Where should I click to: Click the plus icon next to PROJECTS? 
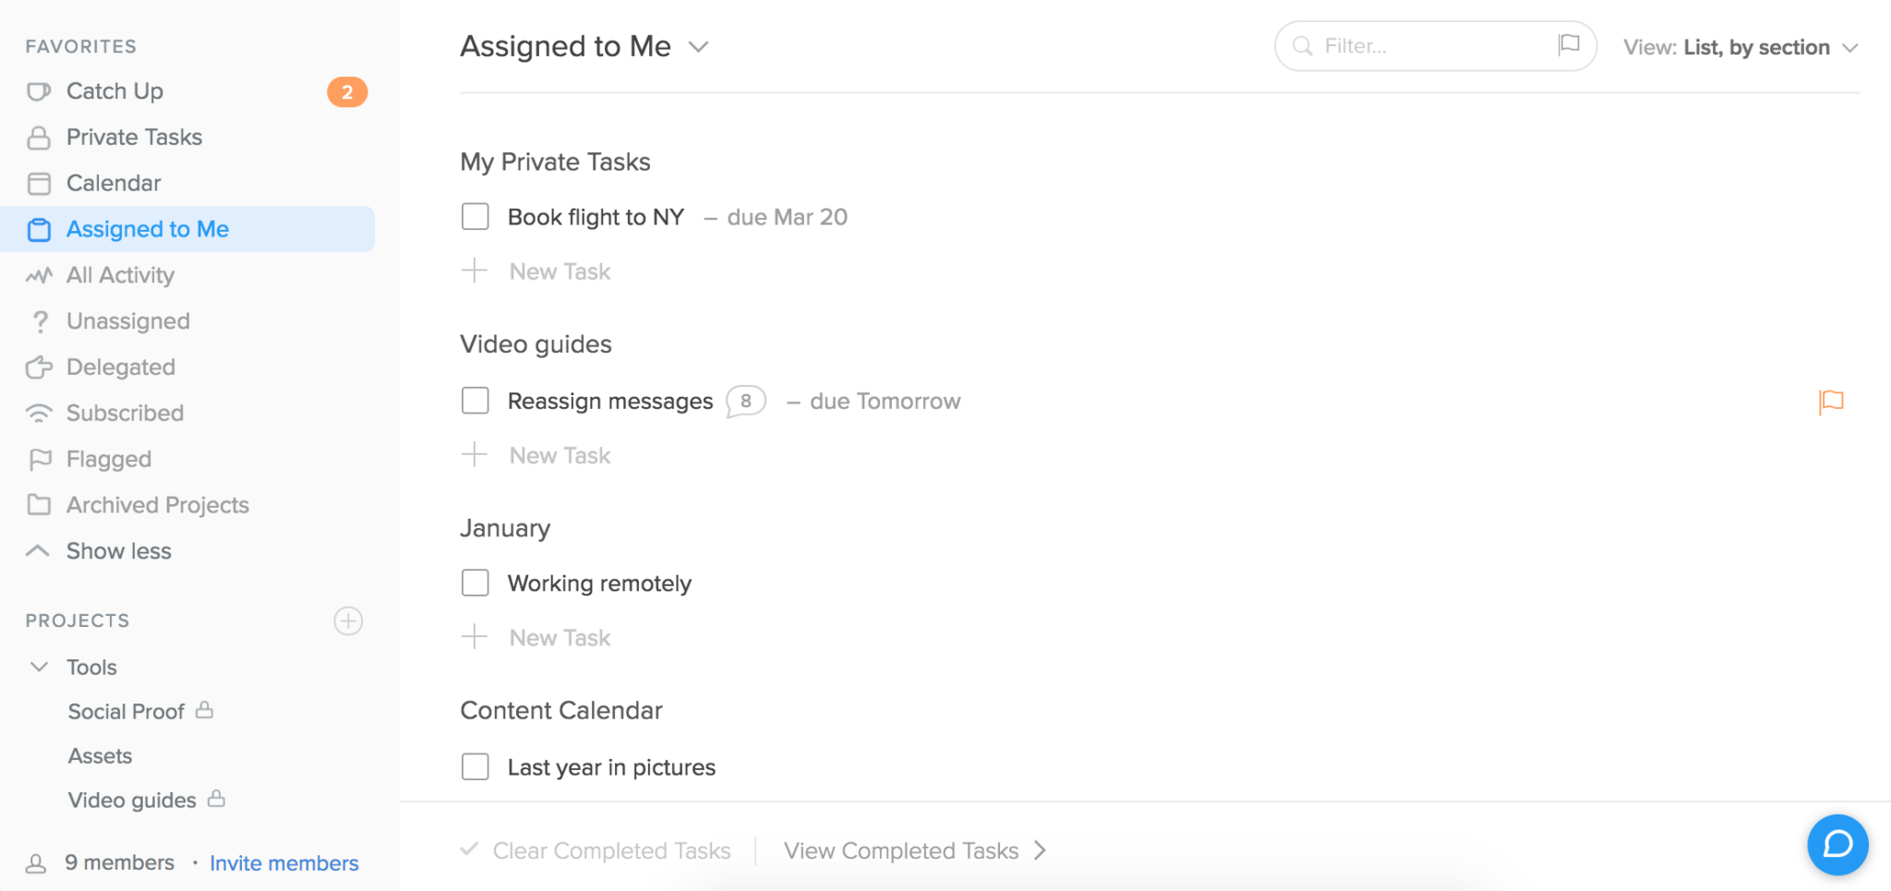(348, 620)
